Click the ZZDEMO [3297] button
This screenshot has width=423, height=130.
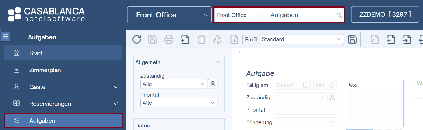(x=385, y=15)
